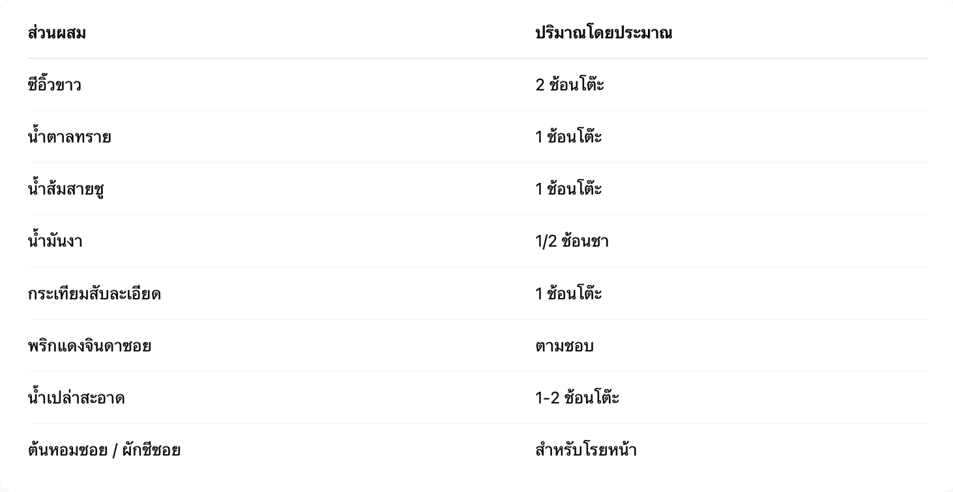The width and height of the screenshot is (953, 492).
Task: Select the น้ำส้มสายชู ingredient cell
Action: point(66,189)
